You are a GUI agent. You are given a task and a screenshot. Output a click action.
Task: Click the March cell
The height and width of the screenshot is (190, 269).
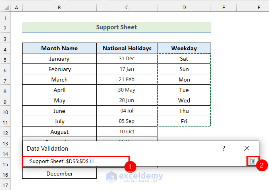coord(59,80)
